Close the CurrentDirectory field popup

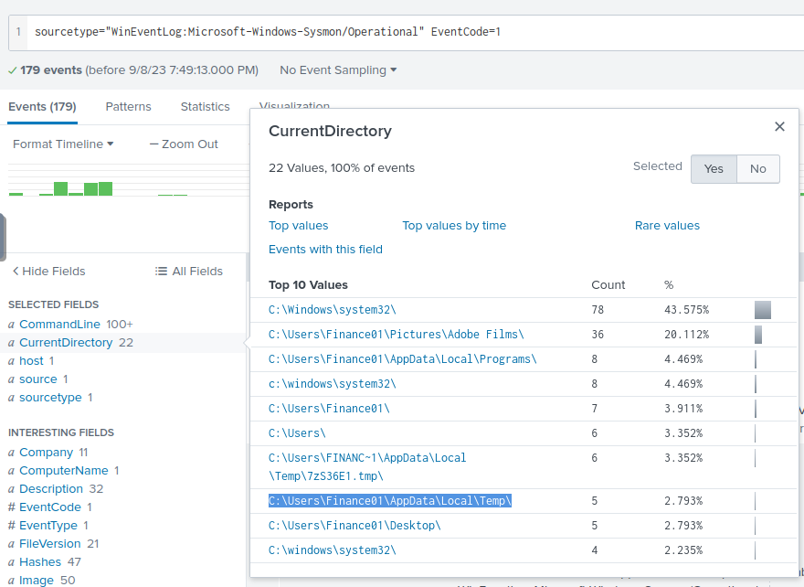pos(779,126)
